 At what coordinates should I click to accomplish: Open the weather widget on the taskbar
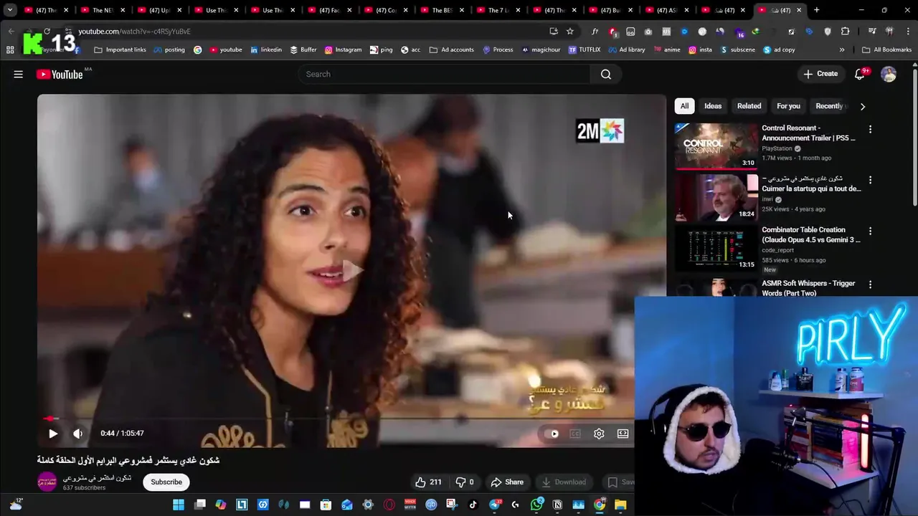point(16,505)
